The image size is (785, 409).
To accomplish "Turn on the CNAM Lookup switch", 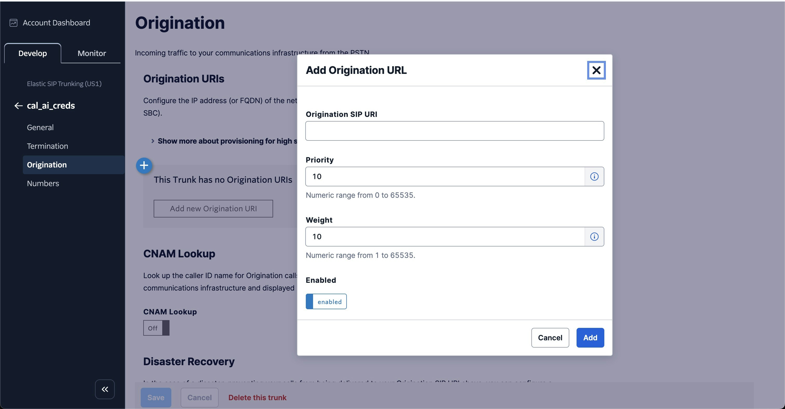I will (x=156, y=328).
